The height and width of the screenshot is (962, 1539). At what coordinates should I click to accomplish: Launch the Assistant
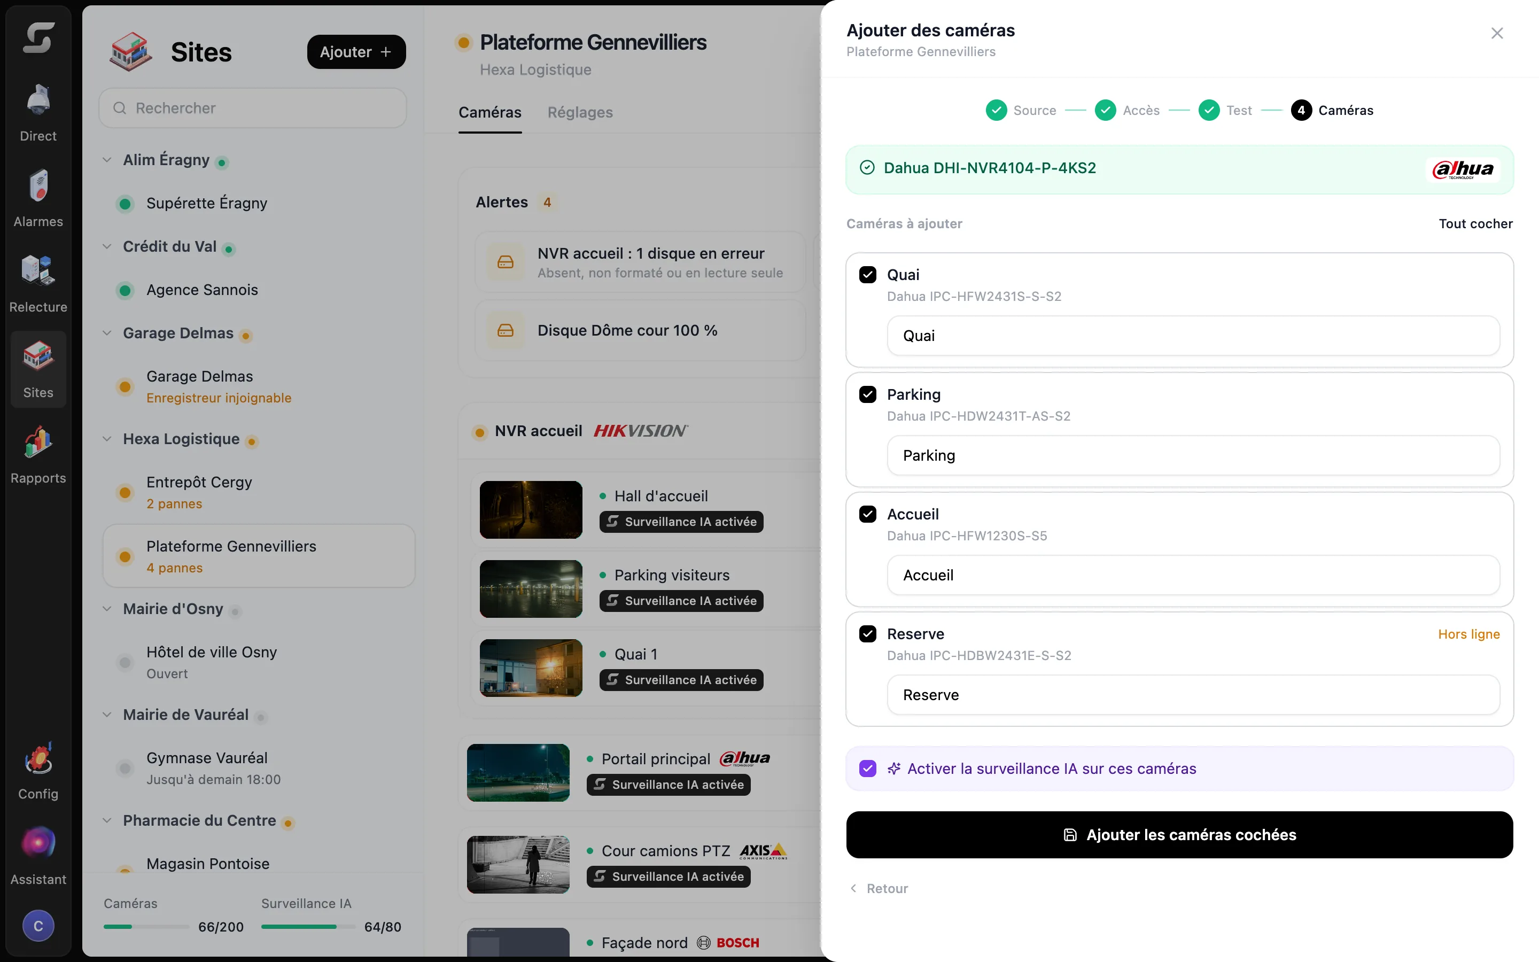tap(38, 856)
